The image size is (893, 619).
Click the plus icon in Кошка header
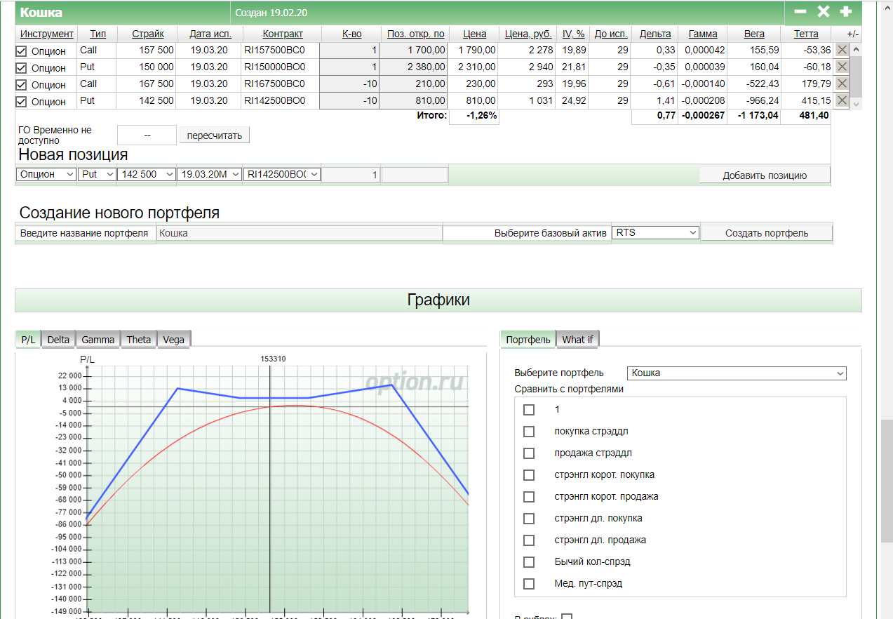846,12
